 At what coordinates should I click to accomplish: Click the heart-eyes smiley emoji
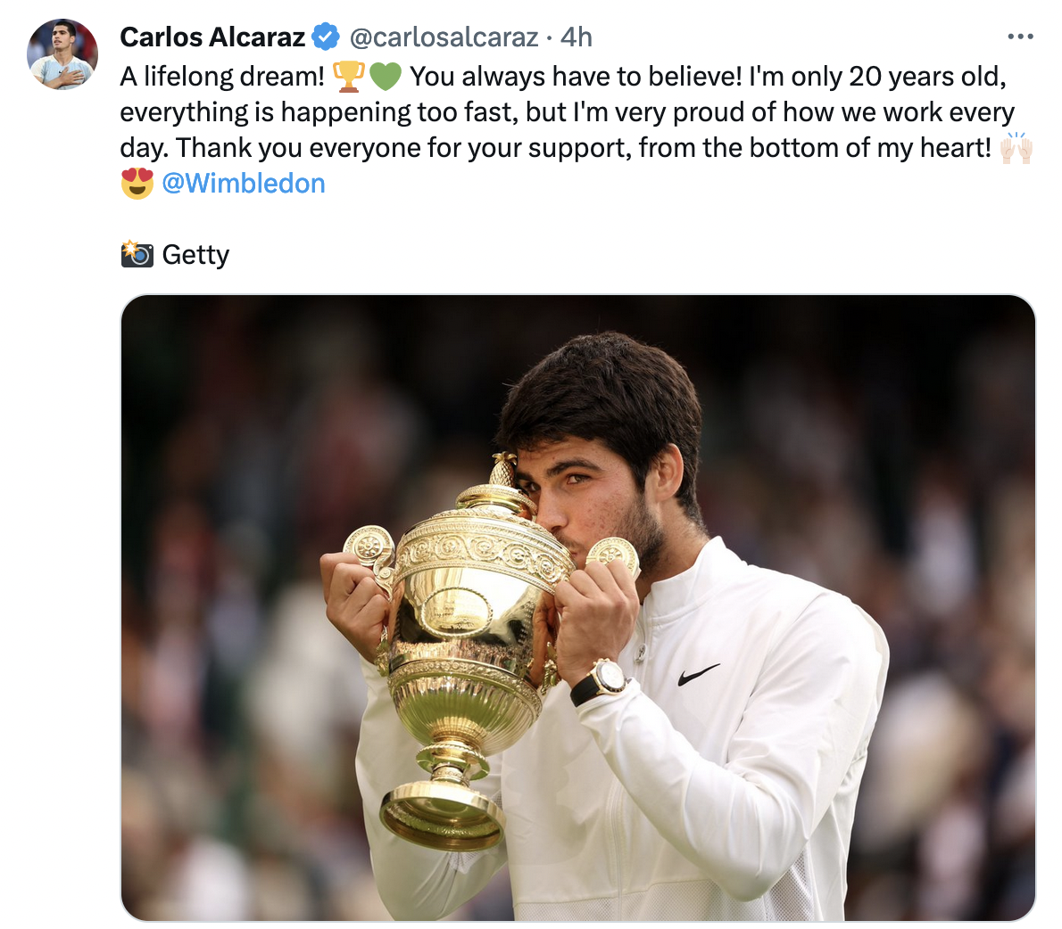pyautogui.click(x=137, y=184)
